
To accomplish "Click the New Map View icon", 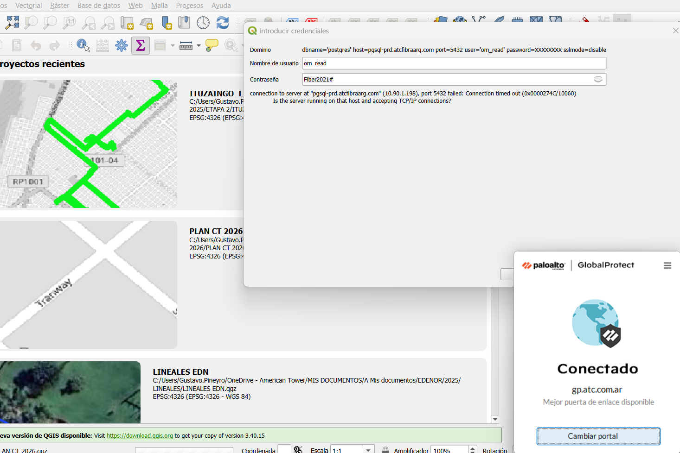I will click(x=127, y=22).
